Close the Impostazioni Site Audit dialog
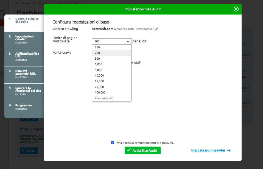263x169 pixels. click(x=236, y=9)
